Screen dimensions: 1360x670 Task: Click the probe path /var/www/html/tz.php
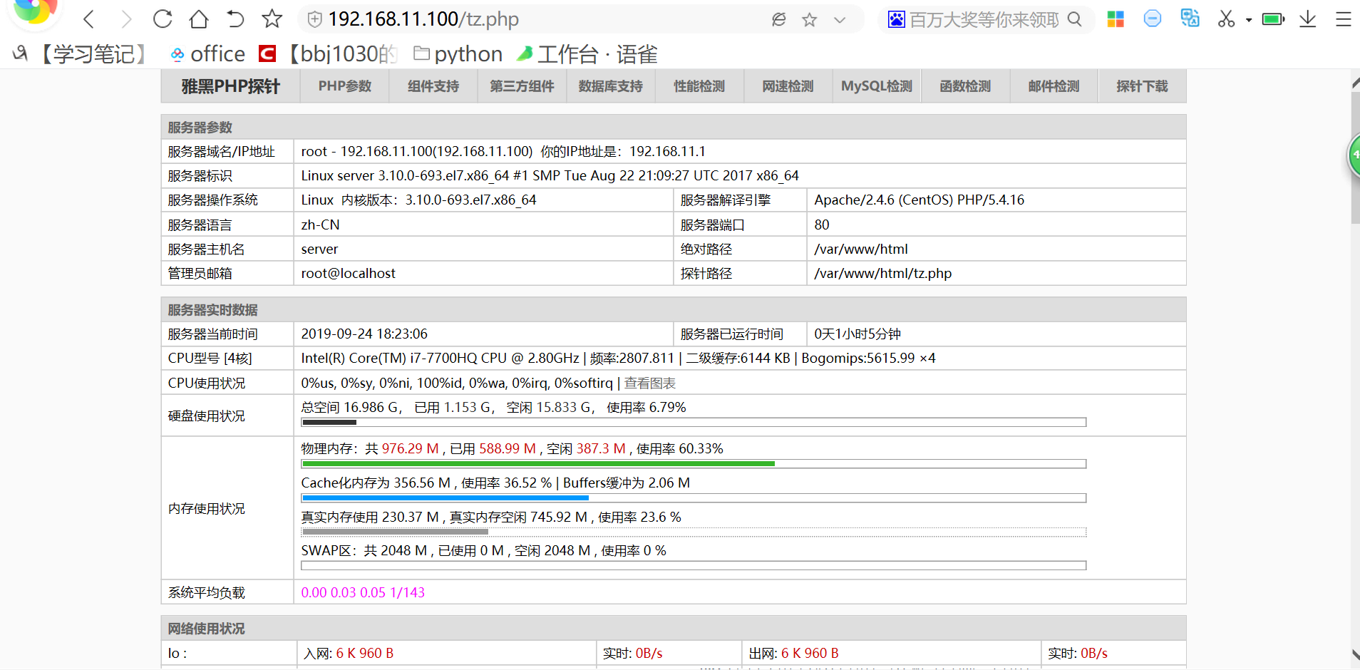point(883,274)
